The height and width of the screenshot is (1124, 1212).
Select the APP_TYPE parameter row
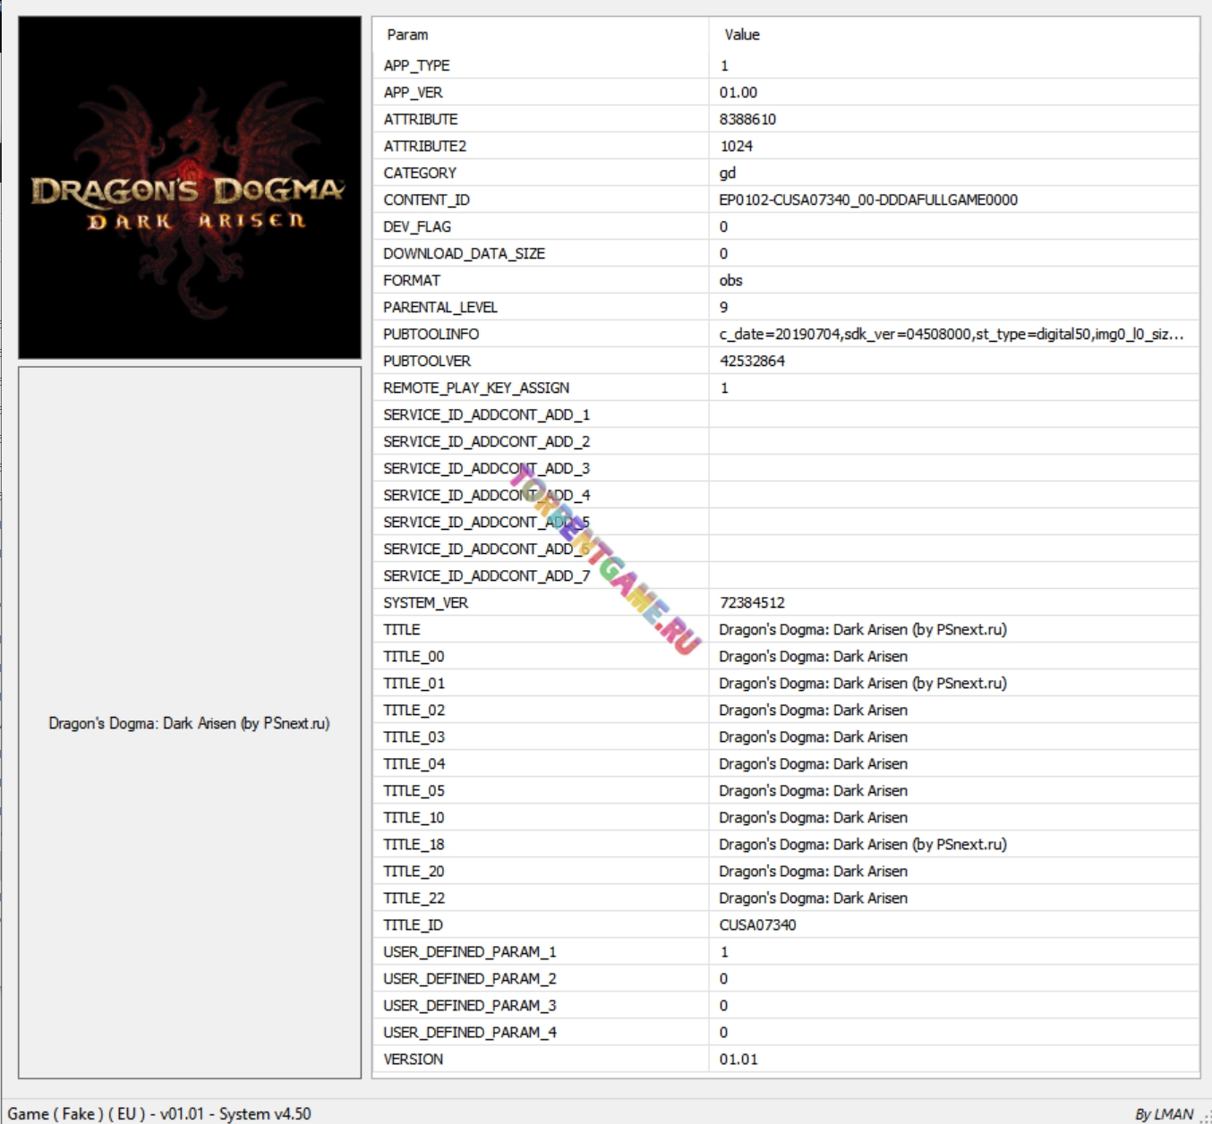(x=417, y=65)
